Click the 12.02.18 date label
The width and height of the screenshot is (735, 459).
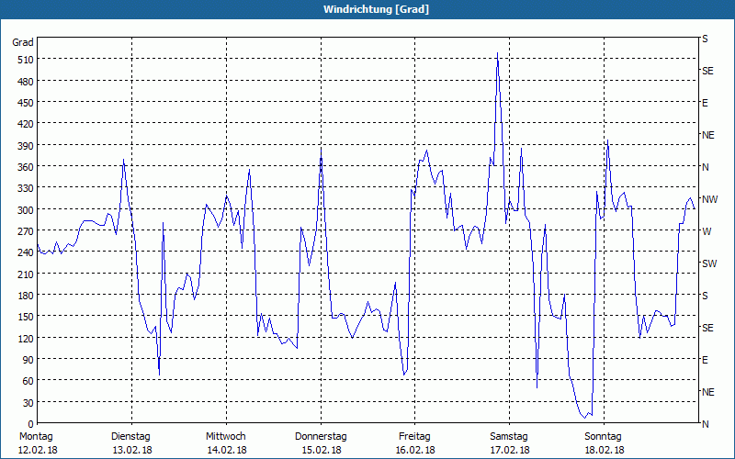point(38,450)
